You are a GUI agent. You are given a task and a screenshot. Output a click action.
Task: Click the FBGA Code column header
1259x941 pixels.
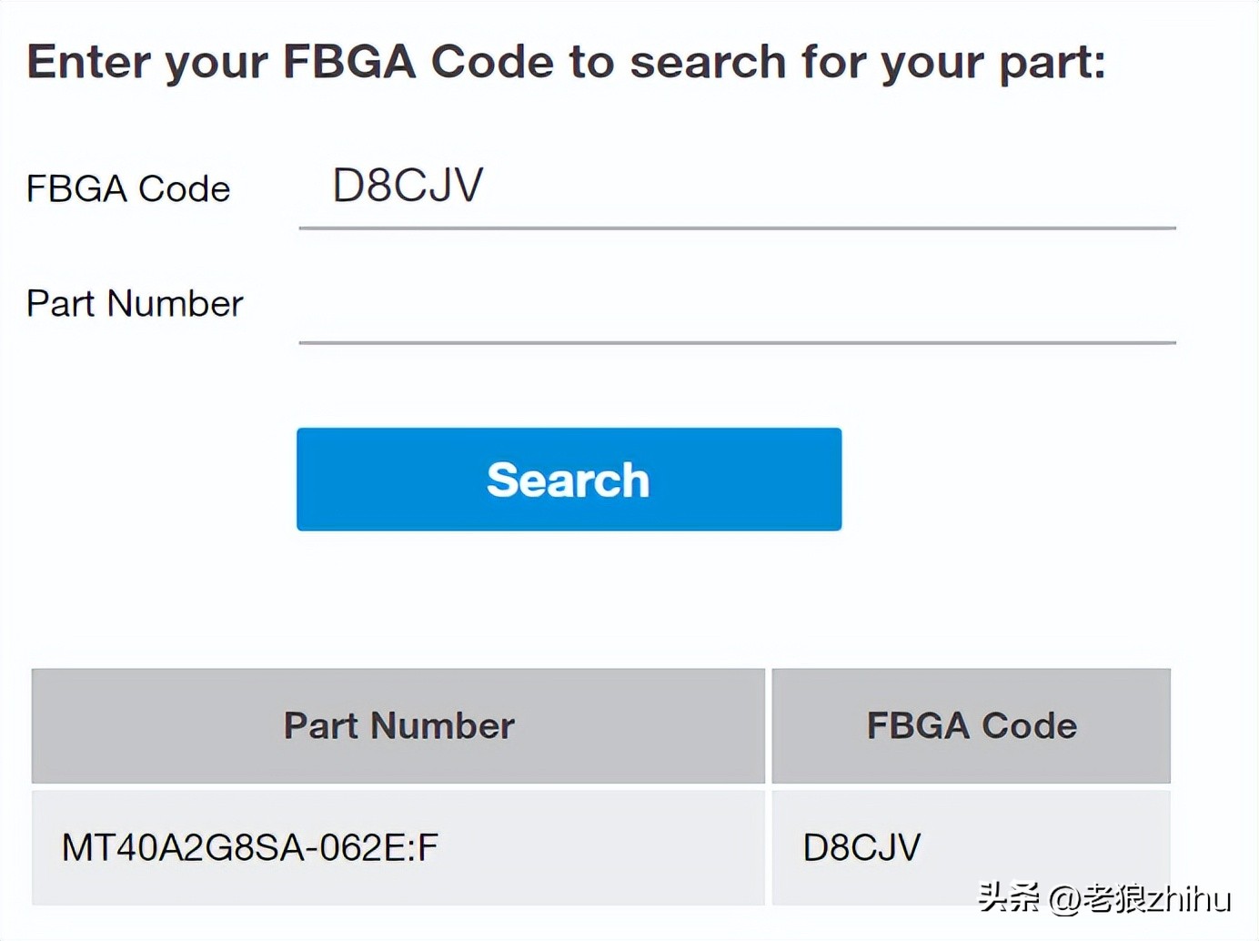pos(971,725)
